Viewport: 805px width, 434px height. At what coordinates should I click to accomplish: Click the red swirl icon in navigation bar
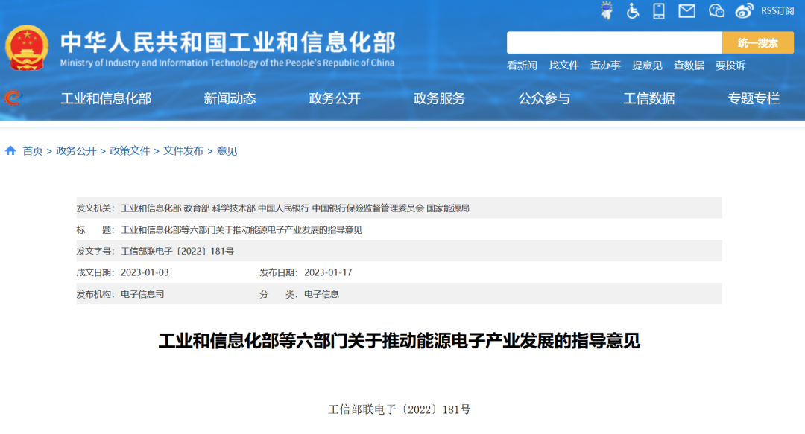[x=13, y=98]
